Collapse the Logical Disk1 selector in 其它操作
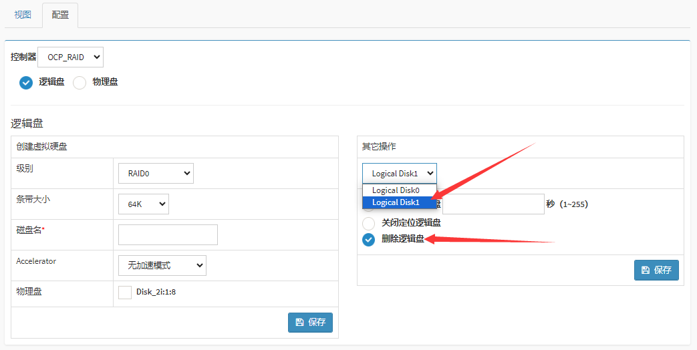697x350 pixels. pos(399,174)
